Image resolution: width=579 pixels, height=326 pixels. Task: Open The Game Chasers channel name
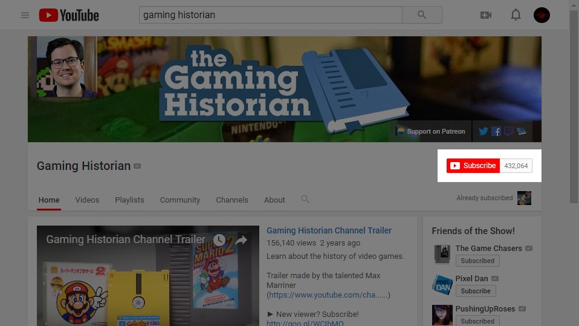488,249
